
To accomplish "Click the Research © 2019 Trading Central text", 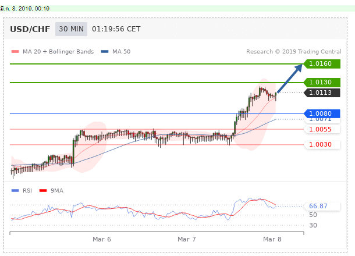I will point(294,52).
